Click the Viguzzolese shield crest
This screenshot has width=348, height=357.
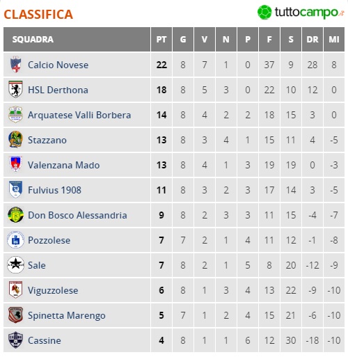[x=15, y=290]
